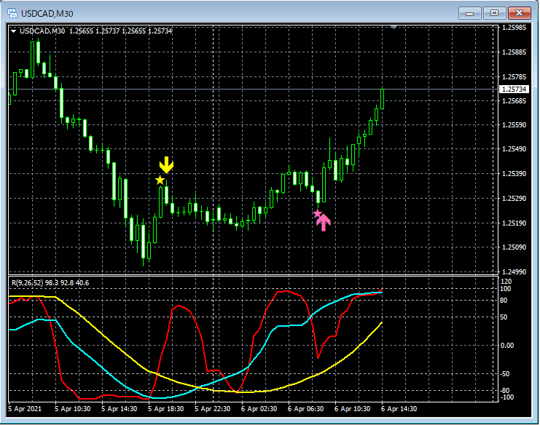This screenshot has height=425, width=540.
Task: Maximize the USDCAD,M30 chart window
Action: 494,13
